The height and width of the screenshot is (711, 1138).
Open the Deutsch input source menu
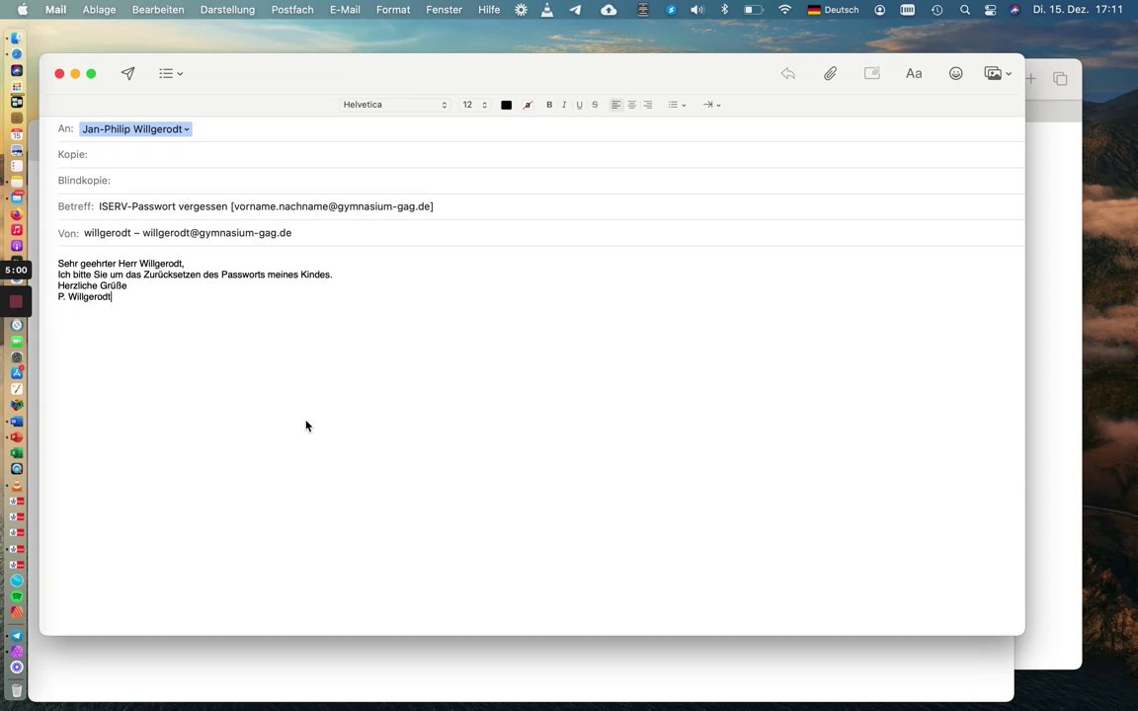[833, 10]
